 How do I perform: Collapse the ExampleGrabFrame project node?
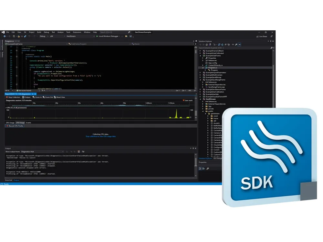click(x=200, y=56)
